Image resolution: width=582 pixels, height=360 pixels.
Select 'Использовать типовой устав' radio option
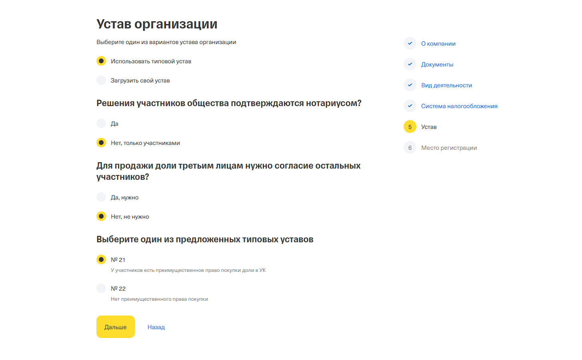(101, 61)
